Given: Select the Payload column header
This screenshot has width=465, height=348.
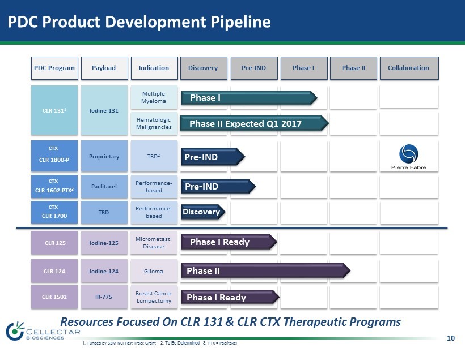Looking at the screenshot, I should (x=104, y=68).
